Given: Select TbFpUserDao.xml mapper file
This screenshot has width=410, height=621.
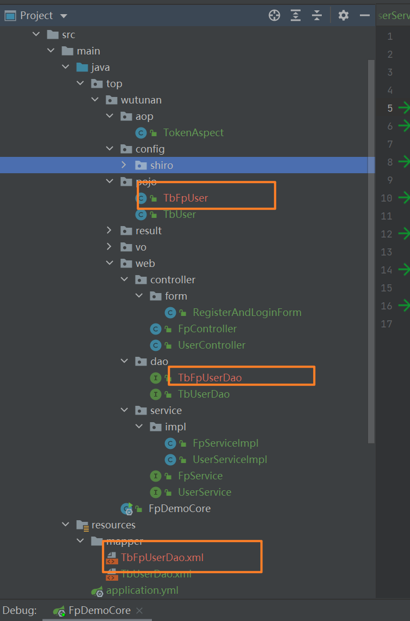Looking at the screenshot, I should click(162, 557).
